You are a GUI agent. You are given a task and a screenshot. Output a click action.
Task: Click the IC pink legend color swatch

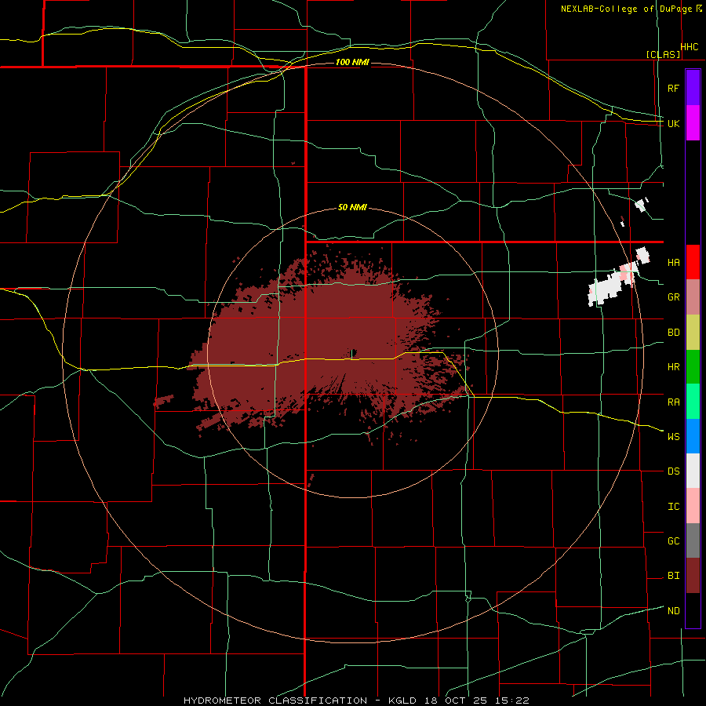(x=693, y=506)
